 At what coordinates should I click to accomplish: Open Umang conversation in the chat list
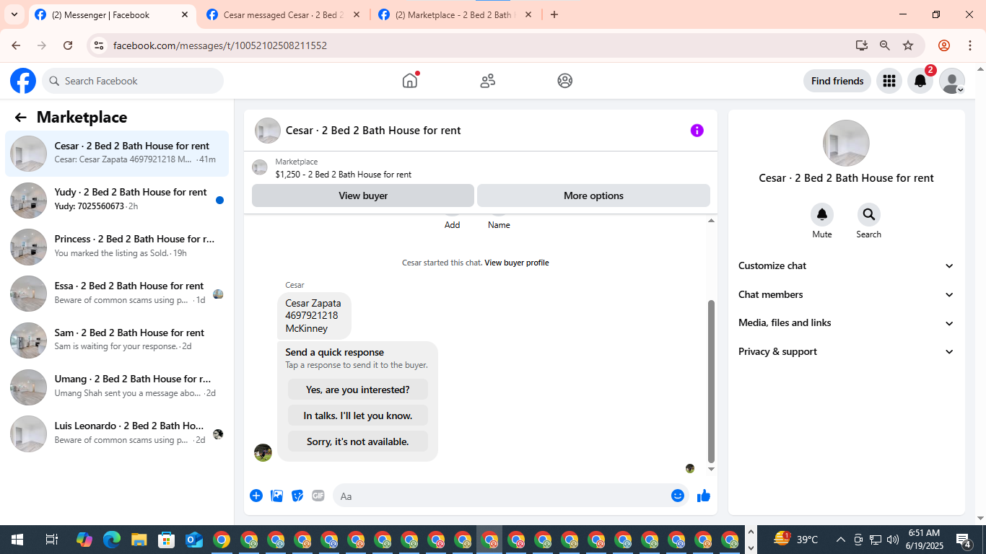[x=117, y=387]
